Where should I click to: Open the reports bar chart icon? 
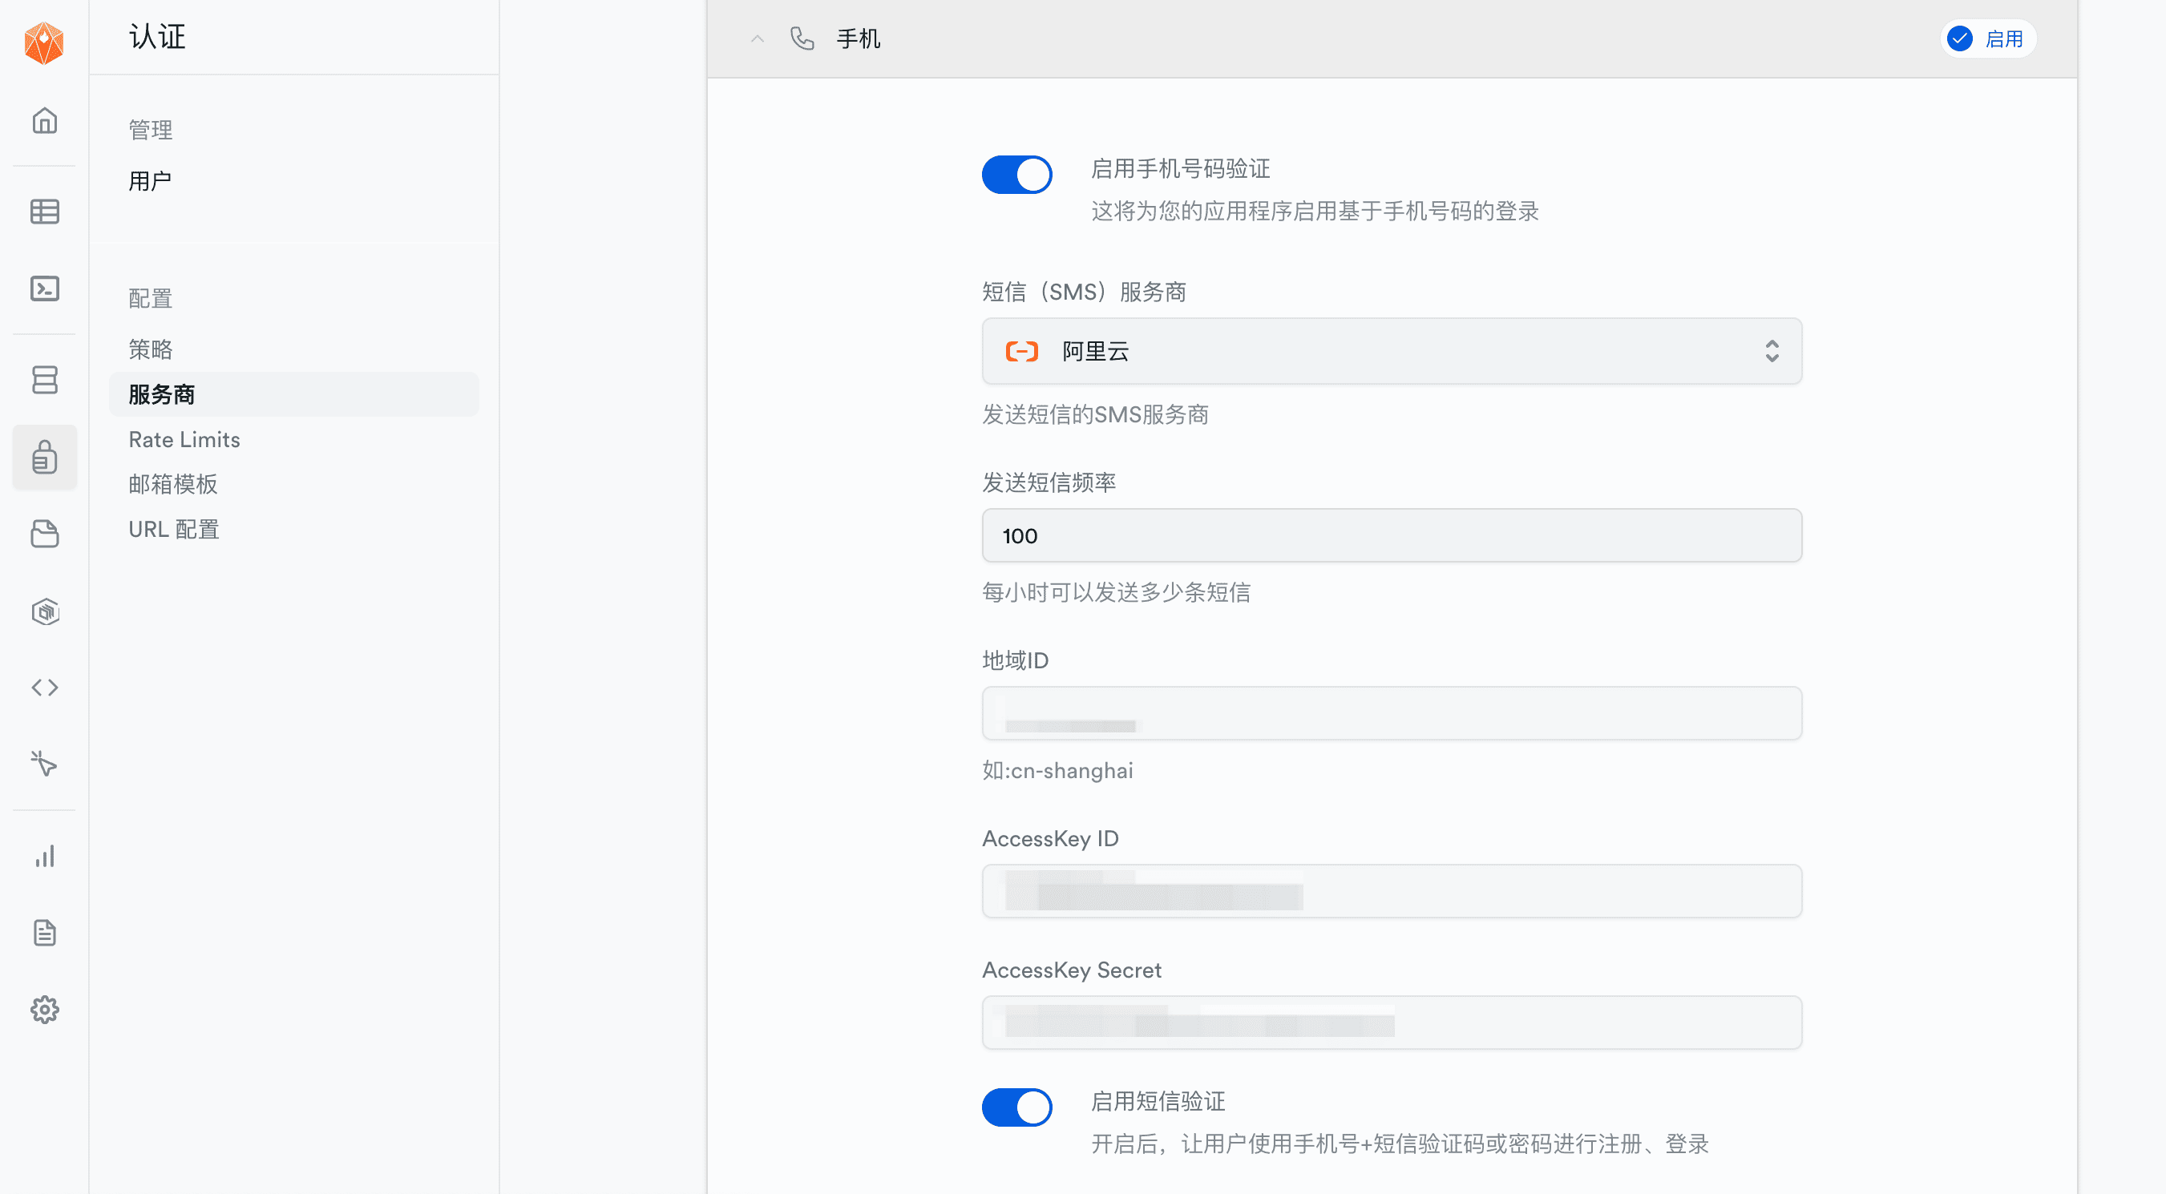pyautogui.click(x=45, y=856)
